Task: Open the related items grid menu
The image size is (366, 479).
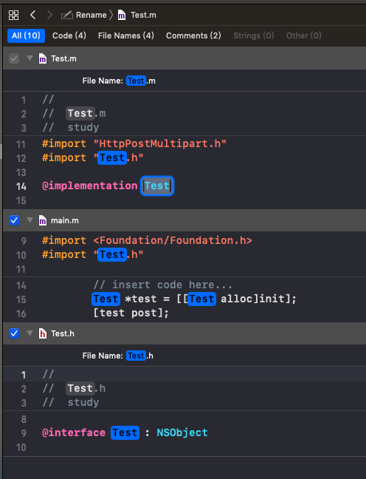Action: coord(13,15)
